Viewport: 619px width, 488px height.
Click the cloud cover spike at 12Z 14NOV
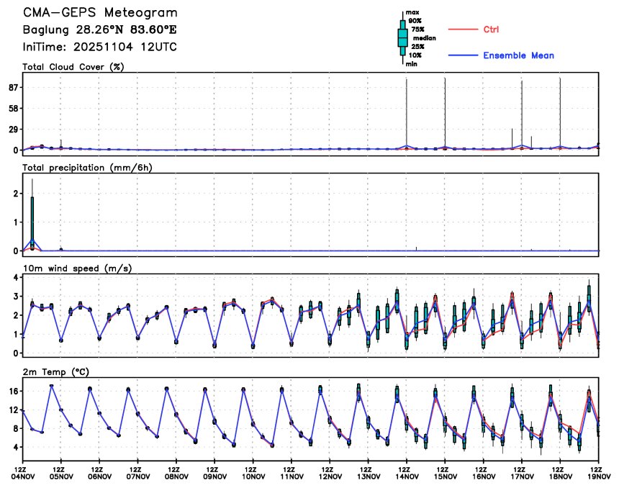(407, 114)
